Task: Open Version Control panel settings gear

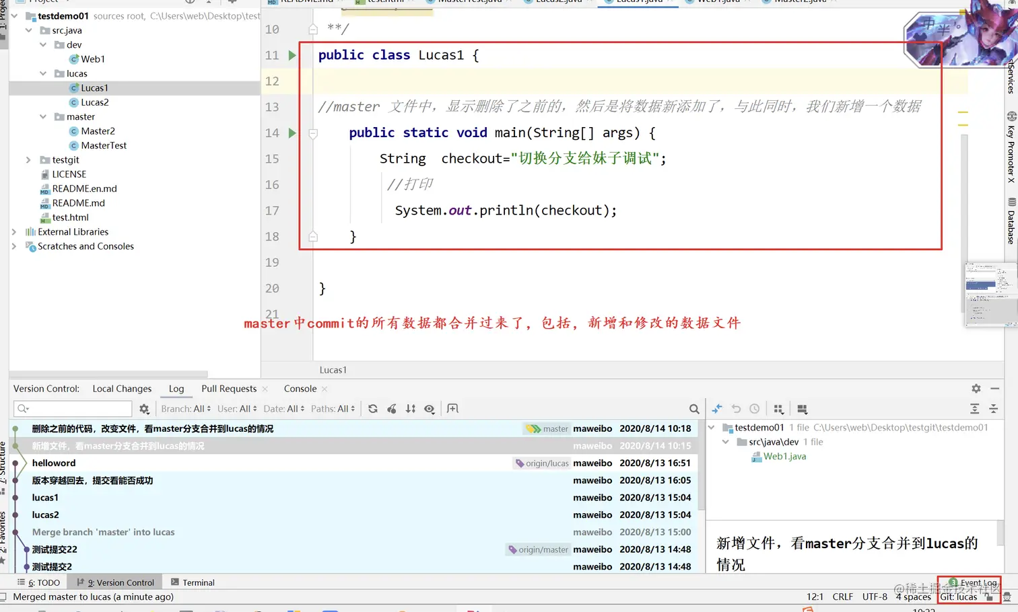Action: 976,389
